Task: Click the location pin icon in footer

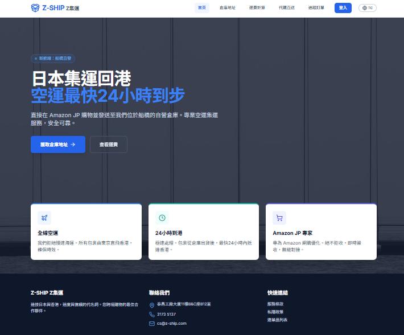Action: coord(152,305)
